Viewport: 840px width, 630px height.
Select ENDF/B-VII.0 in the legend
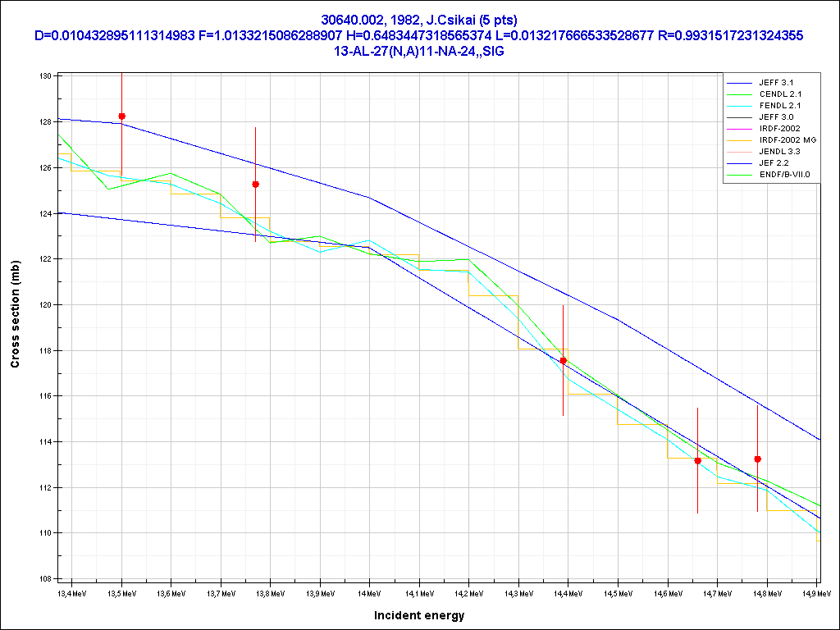(x=784, y=175)
